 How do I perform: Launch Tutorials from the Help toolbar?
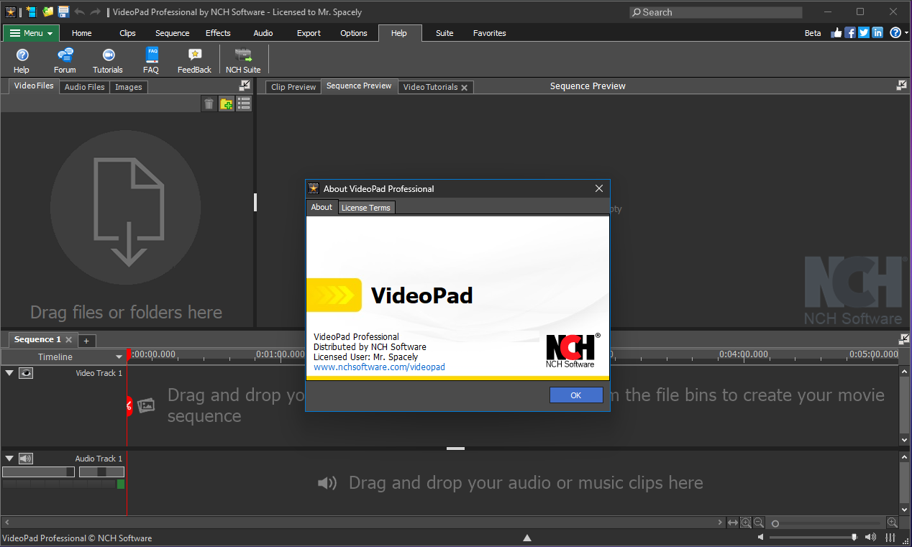(x=108, y=60)
